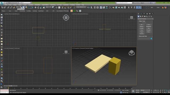The image size is (170, 95).
Task: Open the Modifiers menu
Action: tap(31, 5)
